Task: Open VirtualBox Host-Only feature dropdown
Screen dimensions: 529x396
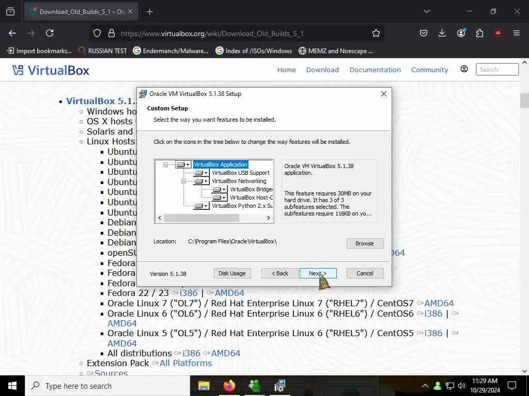Action: click(219, 197)
